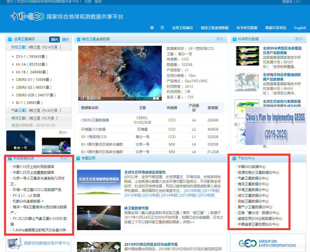The image size is (310, 252).
Task: Click the 中国GEO logo
Action: [27, 16]
